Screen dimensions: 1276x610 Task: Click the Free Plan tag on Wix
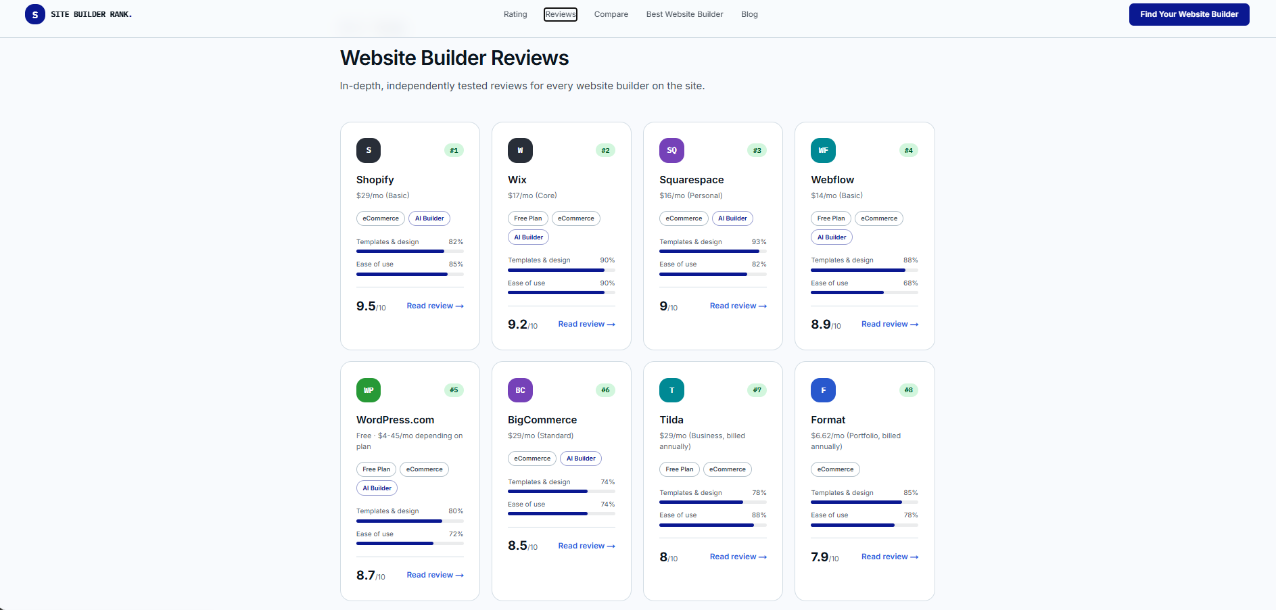527,218
